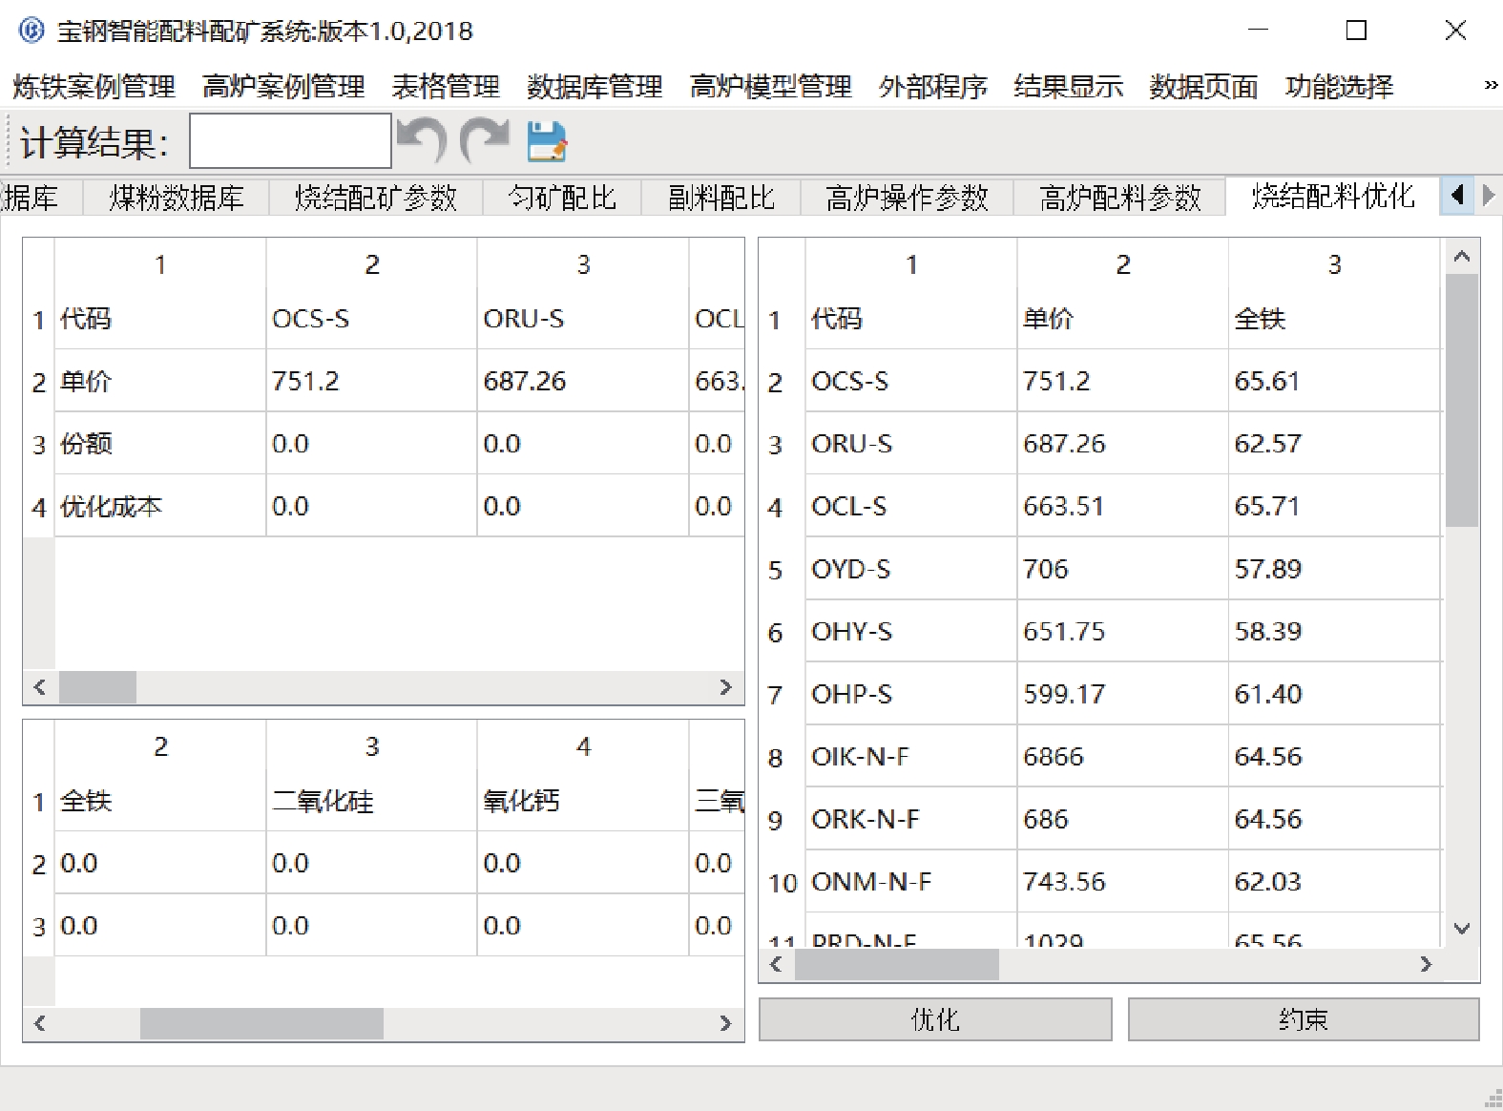Select the 单价 header cell in right table
The width and height of the screenshot is (1503, 1111).
pos(1122,318)
